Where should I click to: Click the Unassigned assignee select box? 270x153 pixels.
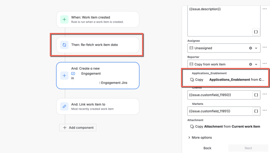pyautogui.click(x=224, y=48)
